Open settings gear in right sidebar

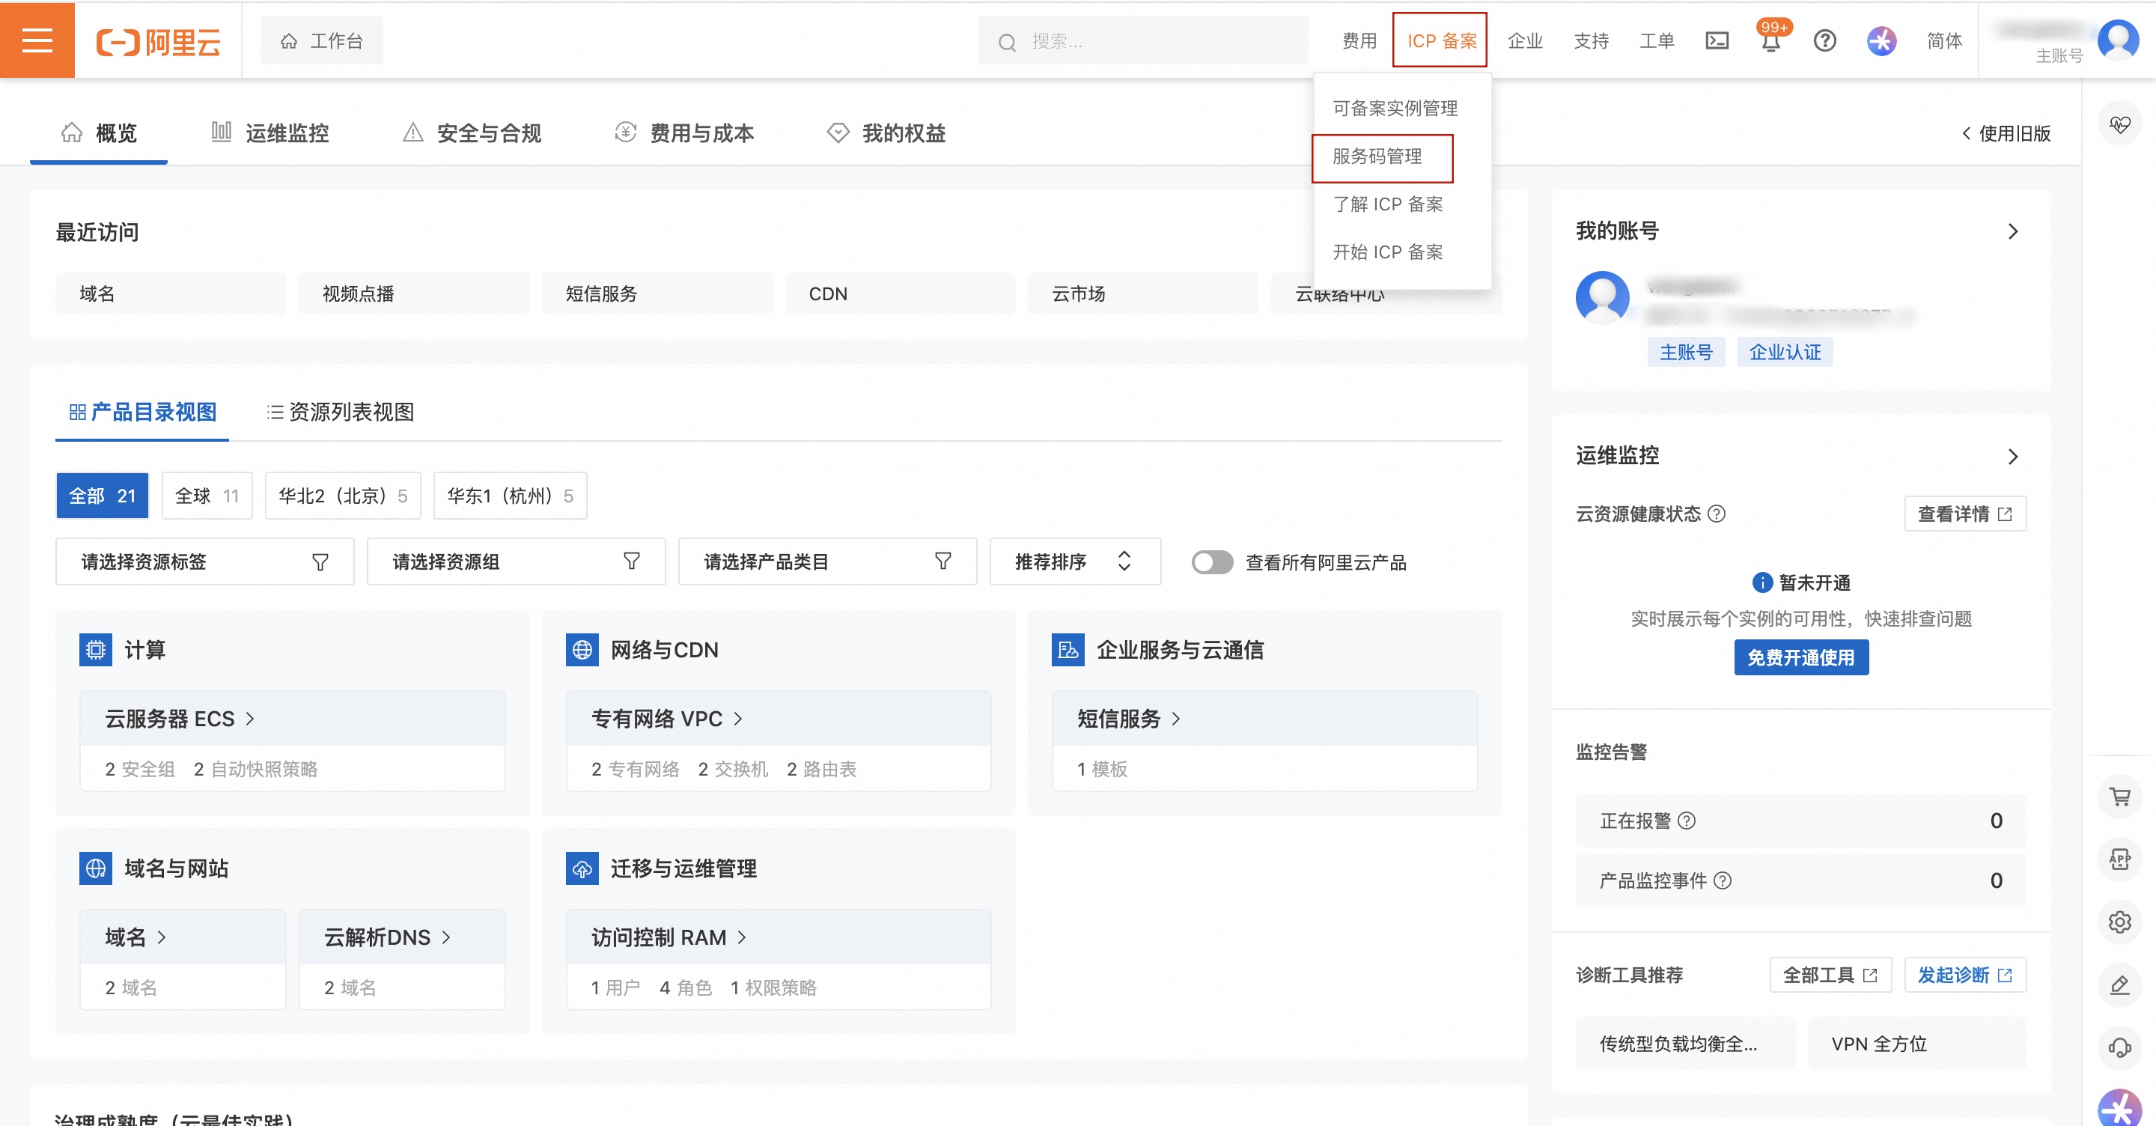tap(2119, 922)
